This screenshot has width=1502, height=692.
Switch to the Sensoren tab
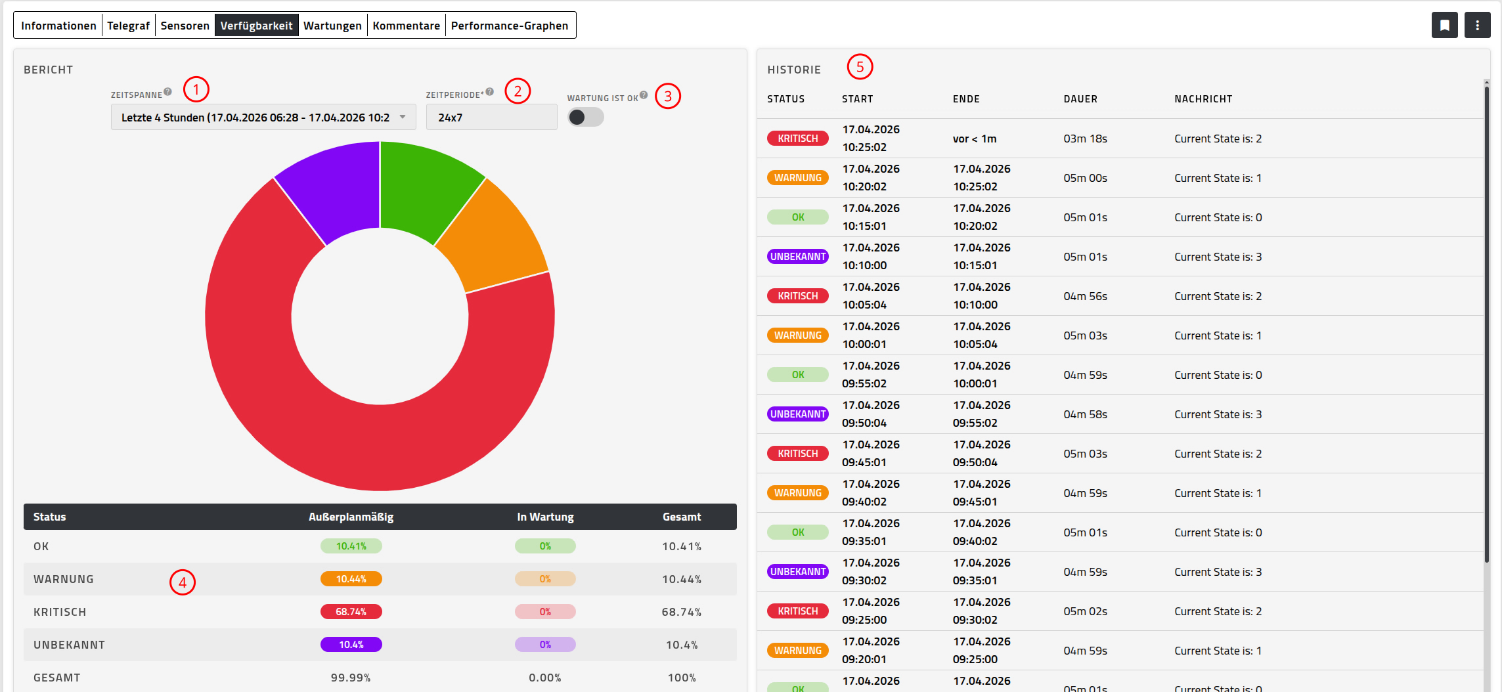point(185,26)
